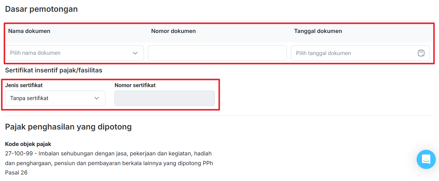Click the Sertifikat insentif pajak/fasilitas heading
This screenshot has width=439, height=181.
[x=54, y=70]
